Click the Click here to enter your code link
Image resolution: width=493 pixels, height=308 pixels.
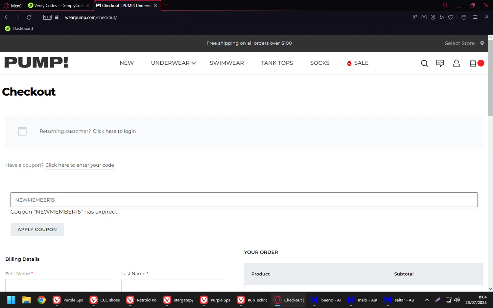[x=80, y=165]
